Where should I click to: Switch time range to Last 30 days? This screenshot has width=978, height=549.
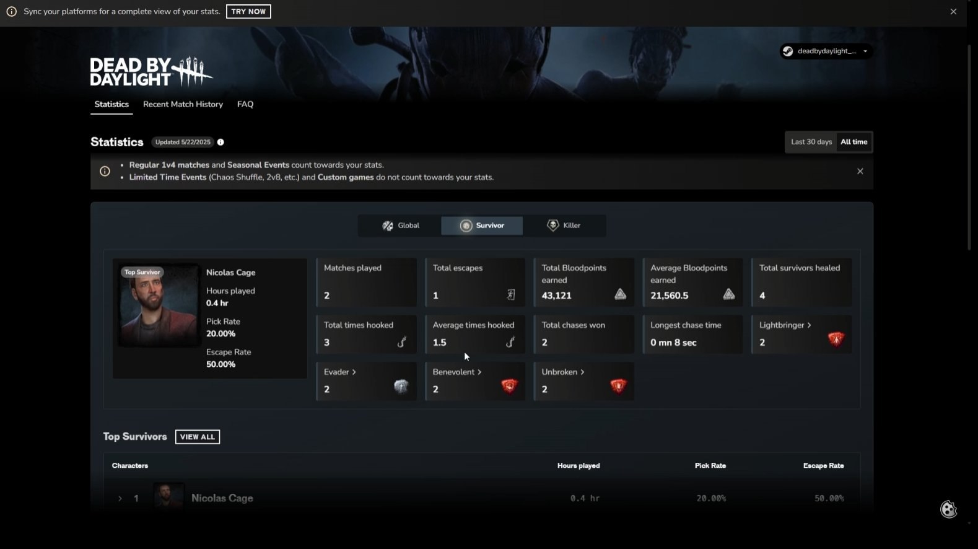click(811, 142)
